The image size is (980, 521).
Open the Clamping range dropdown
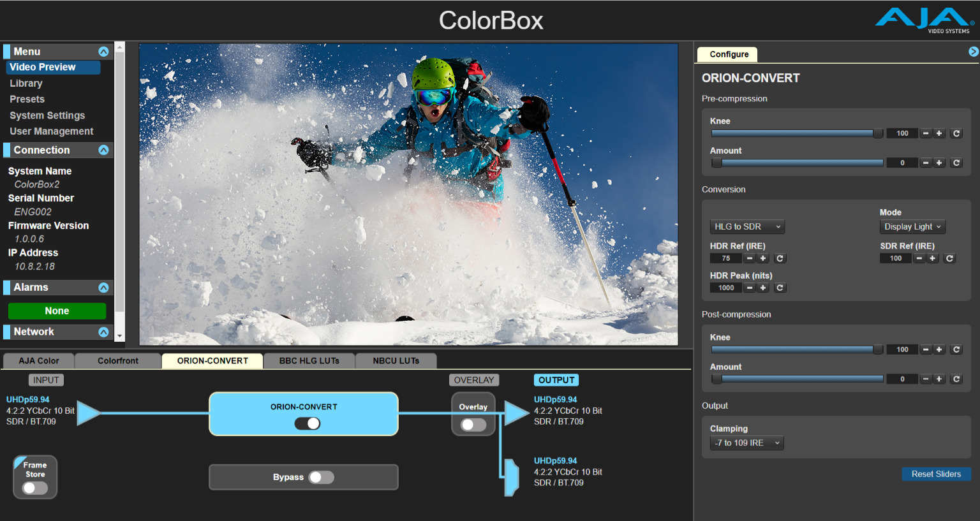pos(746,443)
